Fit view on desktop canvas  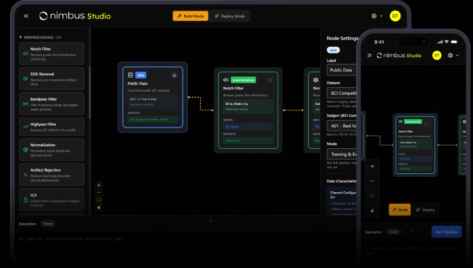click(x=99, y=200)
